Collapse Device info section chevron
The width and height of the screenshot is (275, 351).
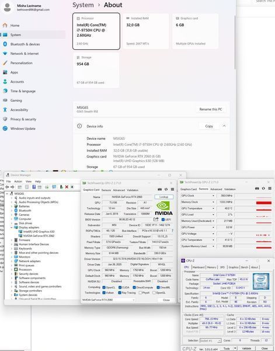(224, 126)
